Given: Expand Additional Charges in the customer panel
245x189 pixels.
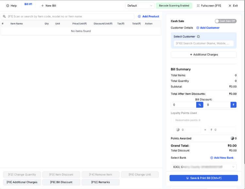Looking at the screenshot, I should coord(204,54).
